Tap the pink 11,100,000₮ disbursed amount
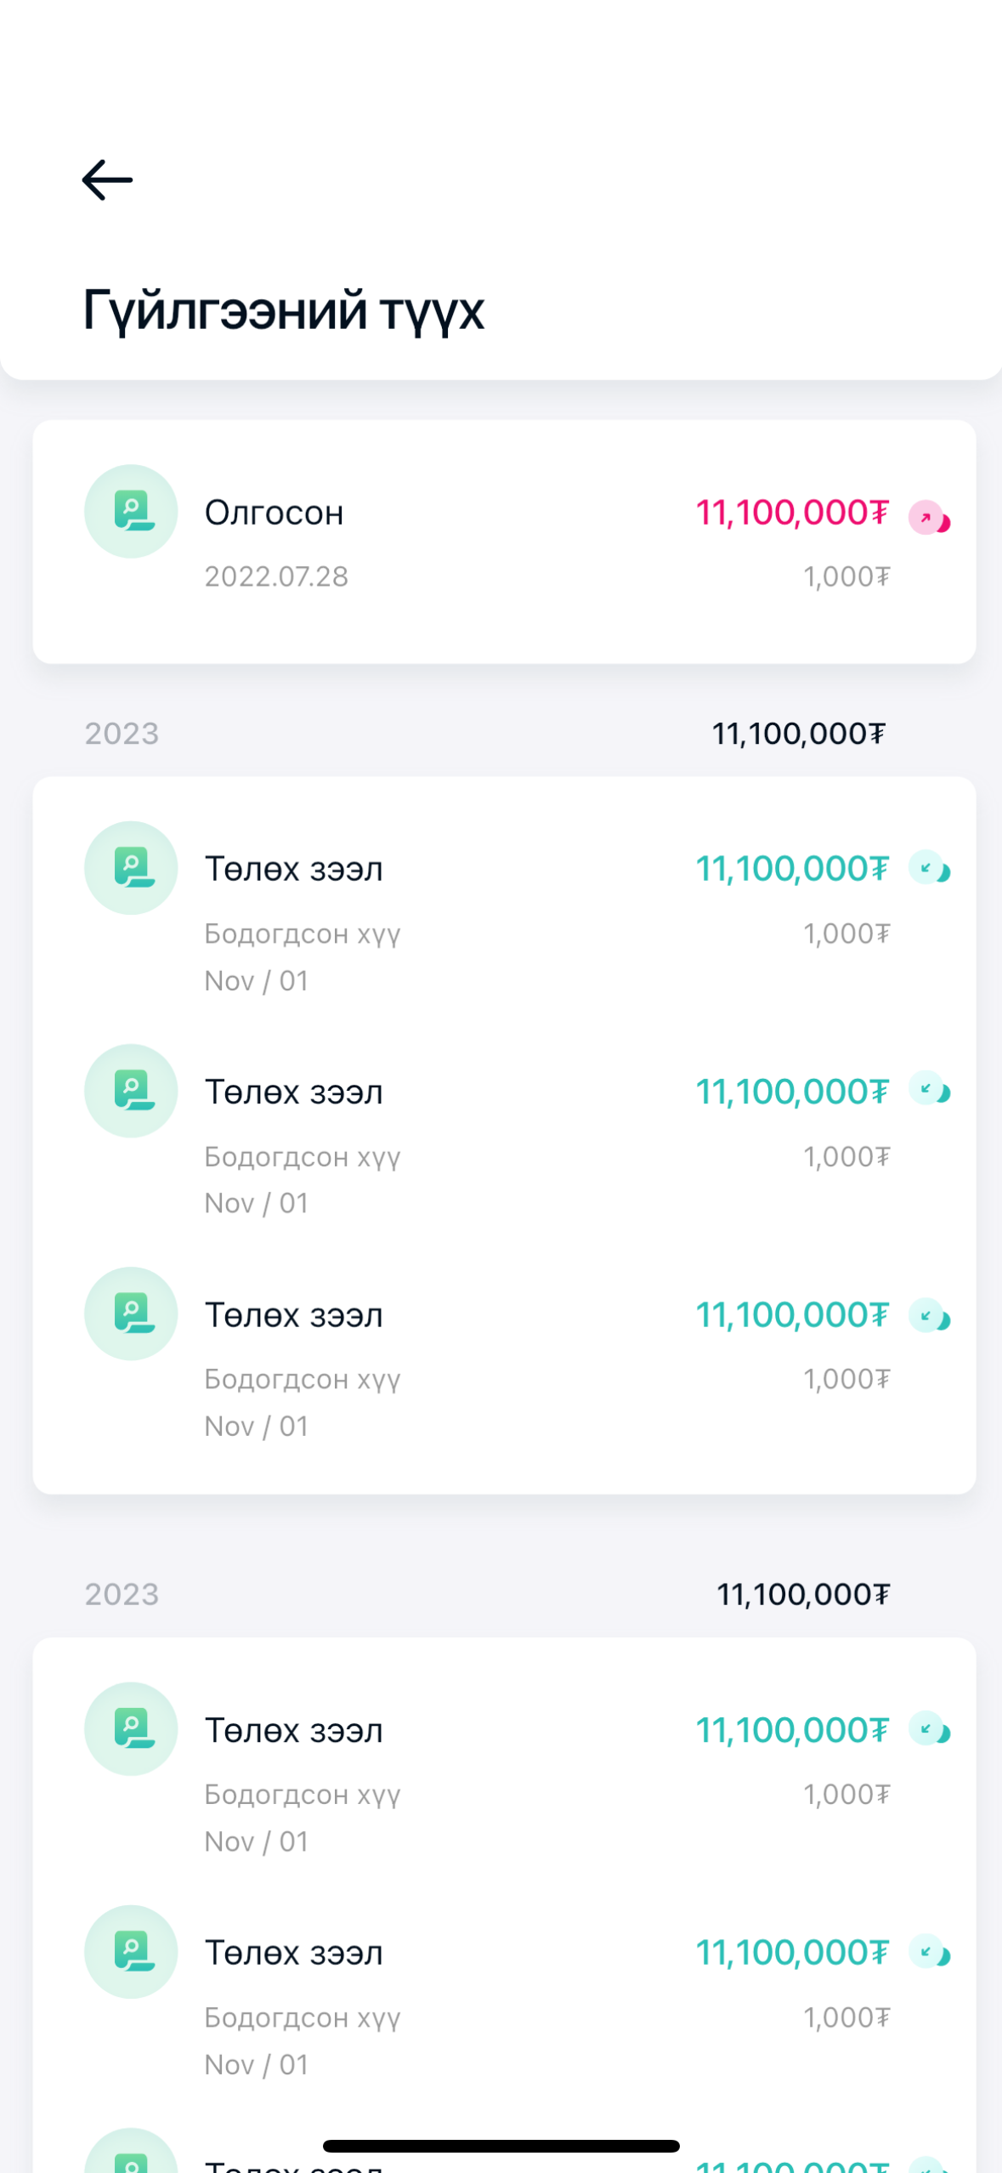This screenshot has width=1002, height=2173. (x=791, y=513)
